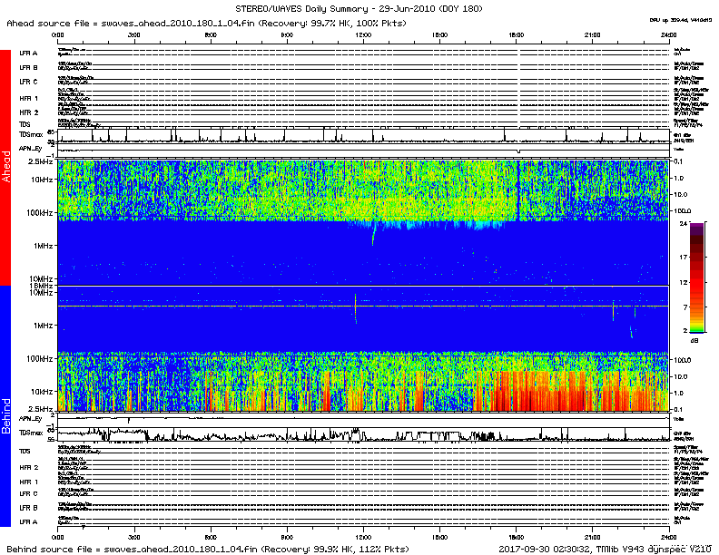Click the red-orange burst in Behind spectrogram
Viewport: 719px width, 555px height.
[x=563, y=390]
